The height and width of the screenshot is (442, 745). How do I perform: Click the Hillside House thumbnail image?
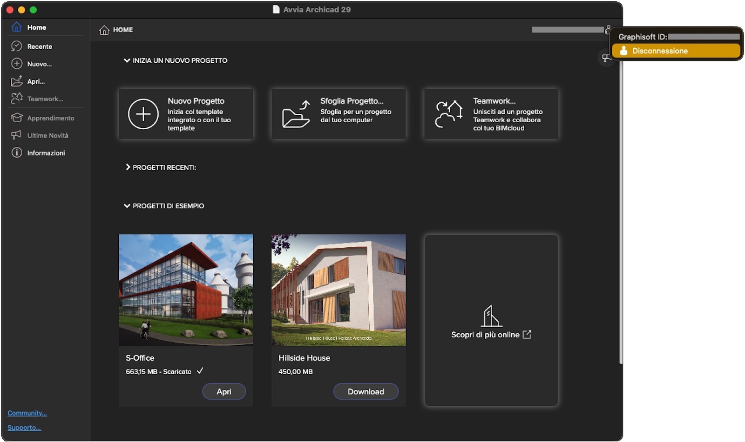(x=339, y=290)
